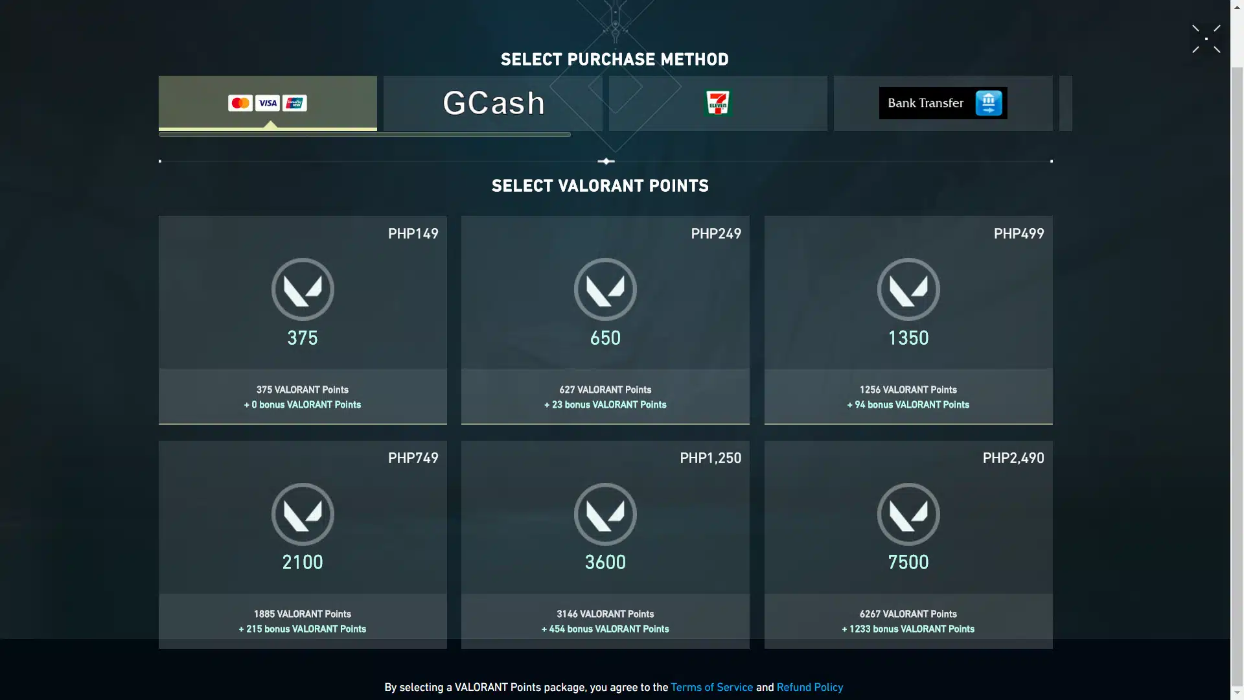
Task: Click the Valorant Points icon above 2100
Action: click(x=303, y=514)
